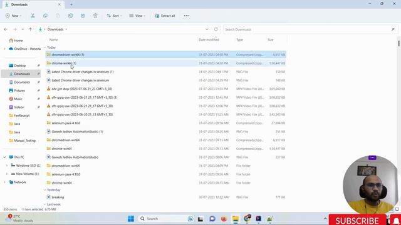
Task: Collapse the Yesterday file group
Action: tap(44, 190)
